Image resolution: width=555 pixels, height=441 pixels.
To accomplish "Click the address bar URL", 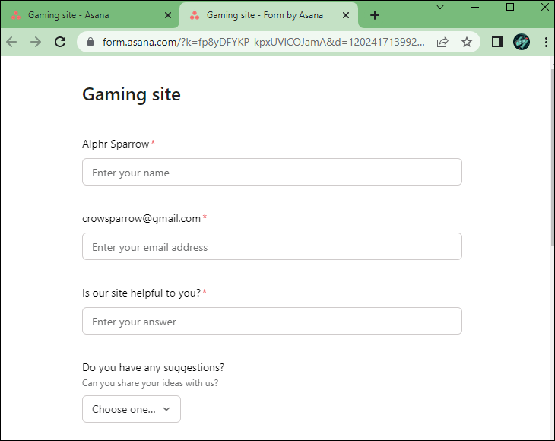I will tap(263, 43).
